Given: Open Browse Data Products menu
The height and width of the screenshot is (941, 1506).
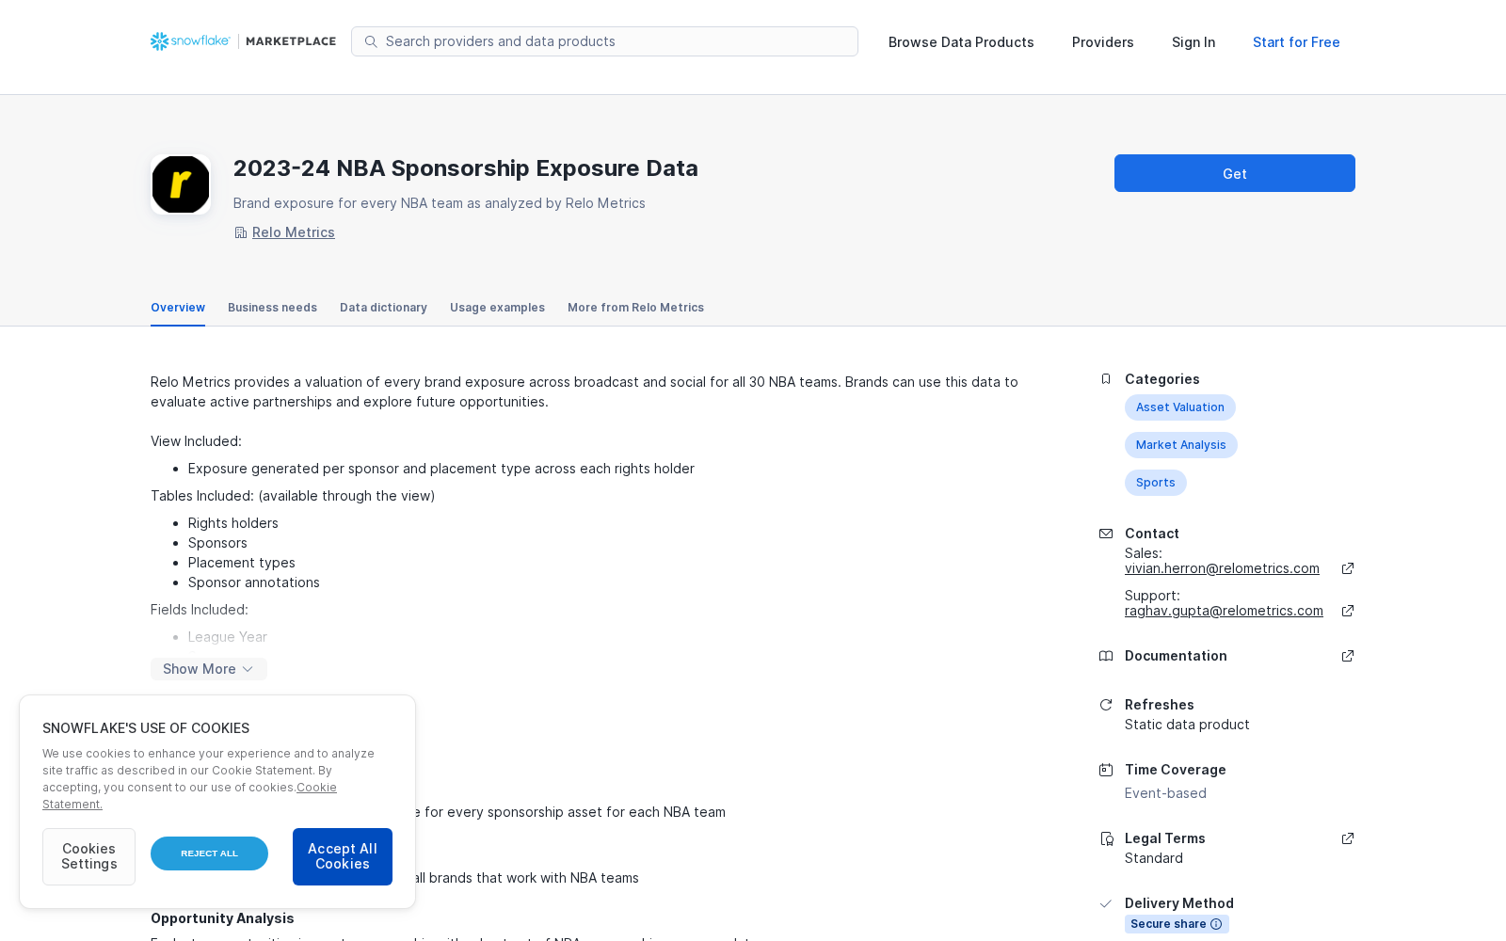Looking at the screenshot, I should pyautogui.click(x=961, y=42).
